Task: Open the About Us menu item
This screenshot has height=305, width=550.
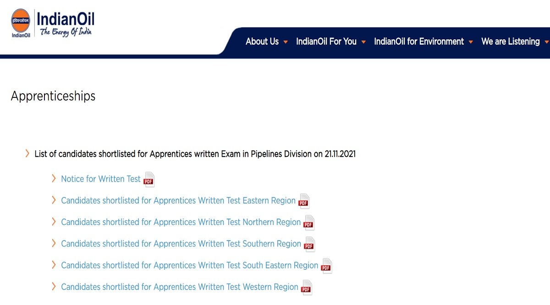Action: 262,42
